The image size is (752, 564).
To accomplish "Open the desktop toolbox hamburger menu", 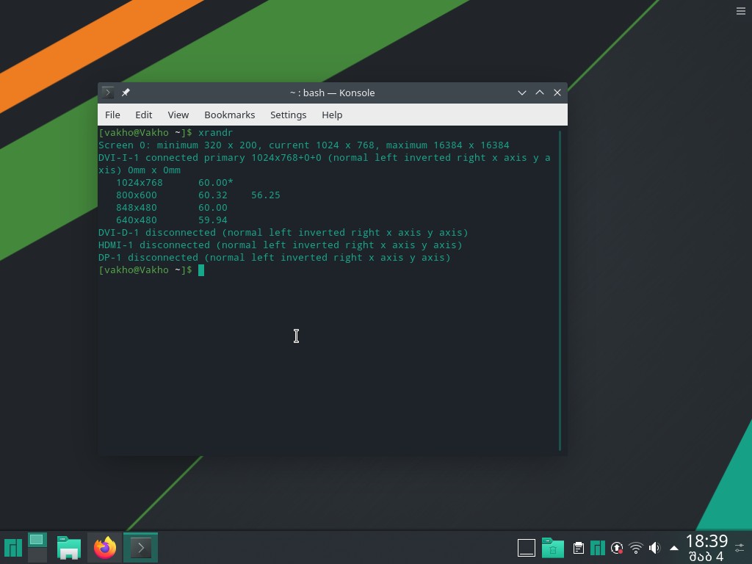I will tap(740, 10).
